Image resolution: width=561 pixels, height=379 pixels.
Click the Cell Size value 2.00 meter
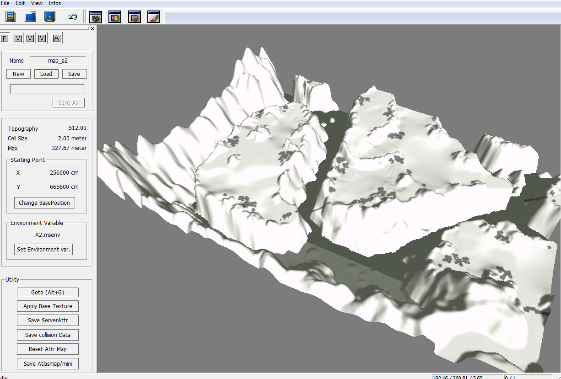tap(72, 139)
